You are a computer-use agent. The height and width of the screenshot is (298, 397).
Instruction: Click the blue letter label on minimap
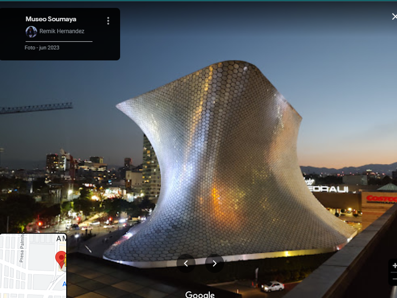click(64, 284)
